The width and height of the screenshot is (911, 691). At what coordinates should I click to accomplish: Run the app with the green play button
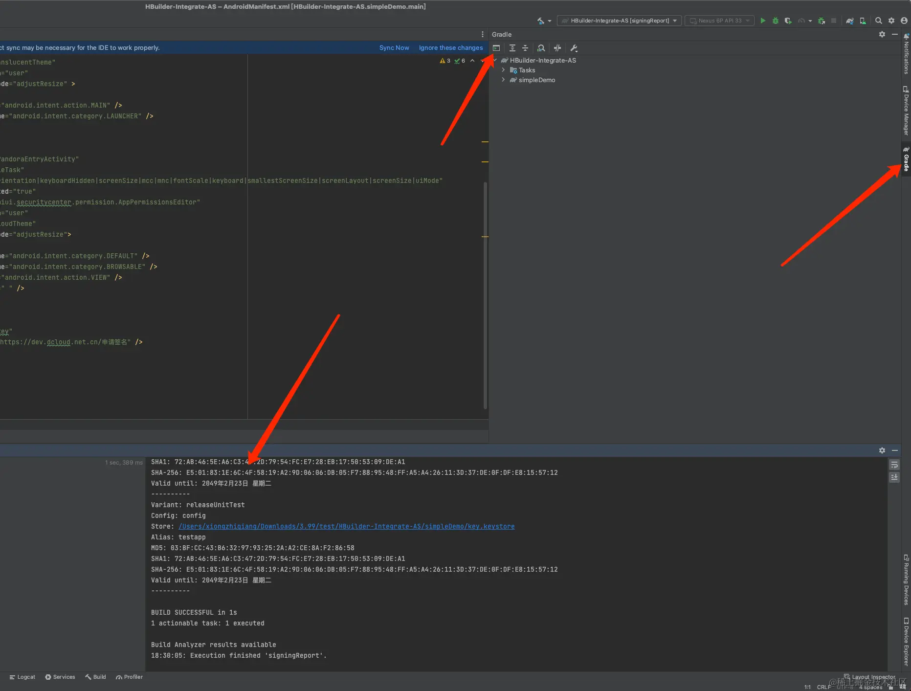pos(762,21)
